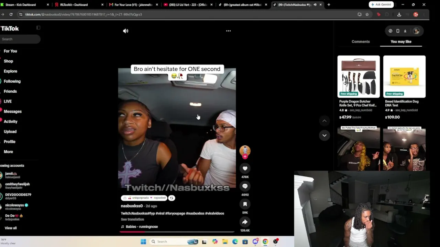
Task: Open the video's three-dot more options menu
Action: pos(228,31)
